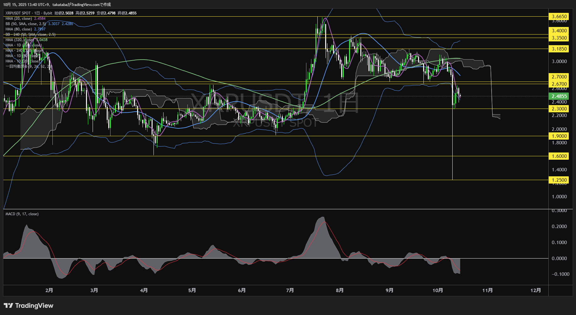Click the 0.0000 level on MACD scale
Viewport: 576px width, 315px height.
[559, 259]
